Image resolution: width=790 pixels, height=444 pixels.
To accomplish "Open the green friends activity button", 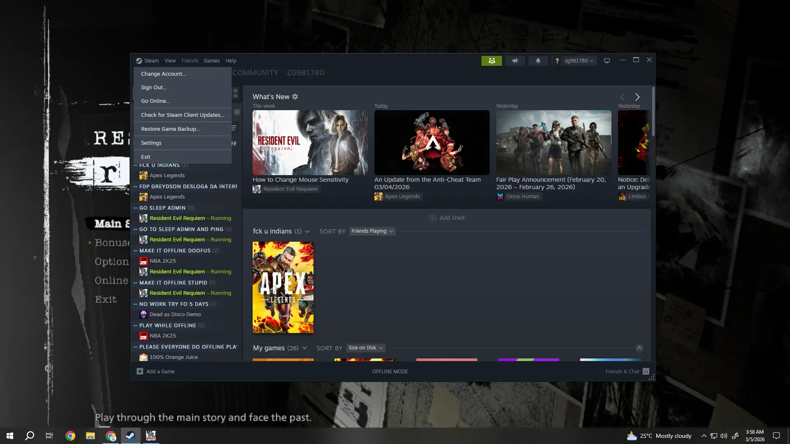I will tap(492, 61).
